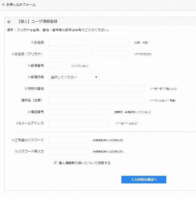Click the cart icon beside お申し込みフォーム
The image size is (196, 198).
click(x=3, y=5)
